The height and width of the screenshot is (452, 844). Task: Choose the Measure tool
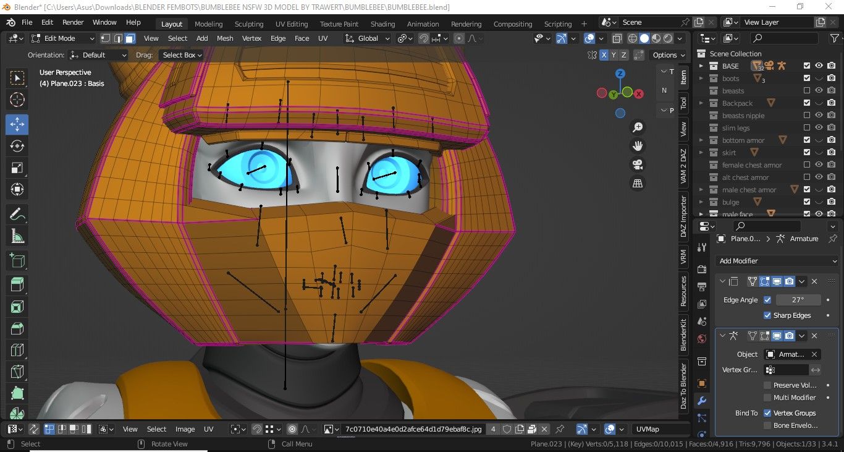coord(17,236)
